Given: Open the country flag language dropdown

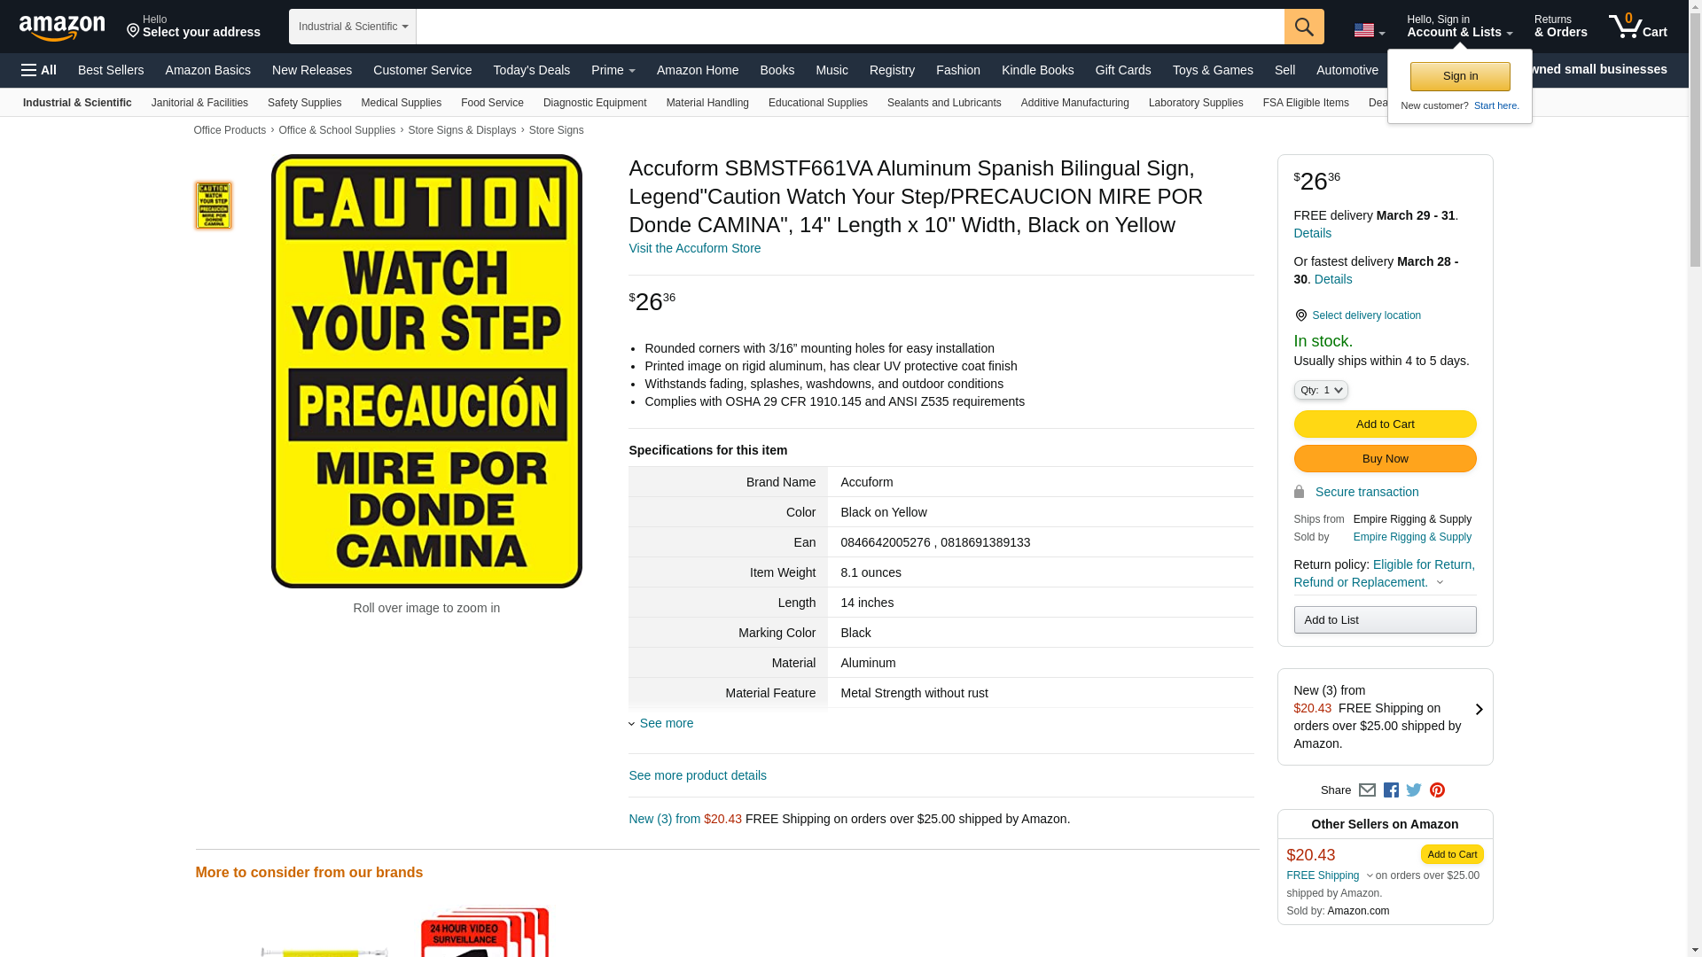Looking at the screenshot, I should point(1370,30).
